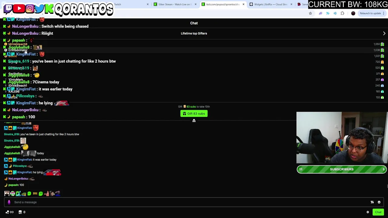The height and width of the screenshot is (218, 388).
Task: Switch to Widgets BotRix tab
Action: click(x=271, y=5)
